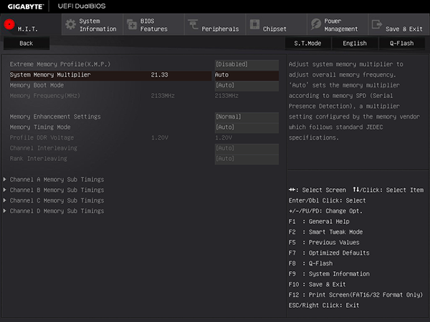Click F7 Optimized Defaults help line
Screen dimensions: 430x322
(x=329, y=253)
